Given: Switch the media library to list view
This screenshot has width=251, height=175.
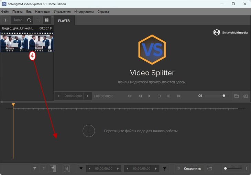Looking at the screenshot, I should tap(38, 20).
